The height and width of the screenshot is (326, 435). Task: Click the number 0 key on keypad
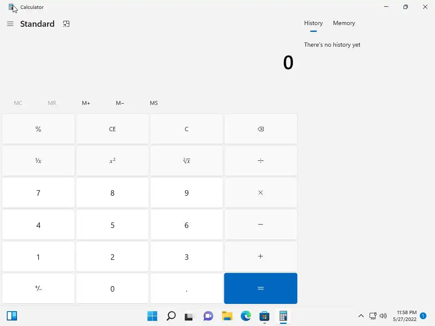click(x=112, y=289)
